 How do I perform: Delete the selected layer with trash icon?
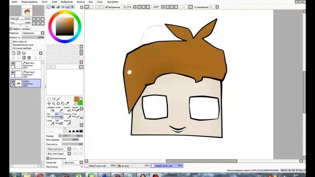click(29, 58)
